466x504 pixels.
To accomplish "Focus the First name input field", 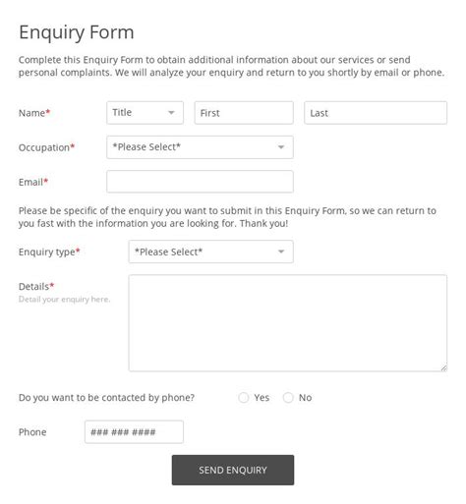I will click(x=244, y=113).
